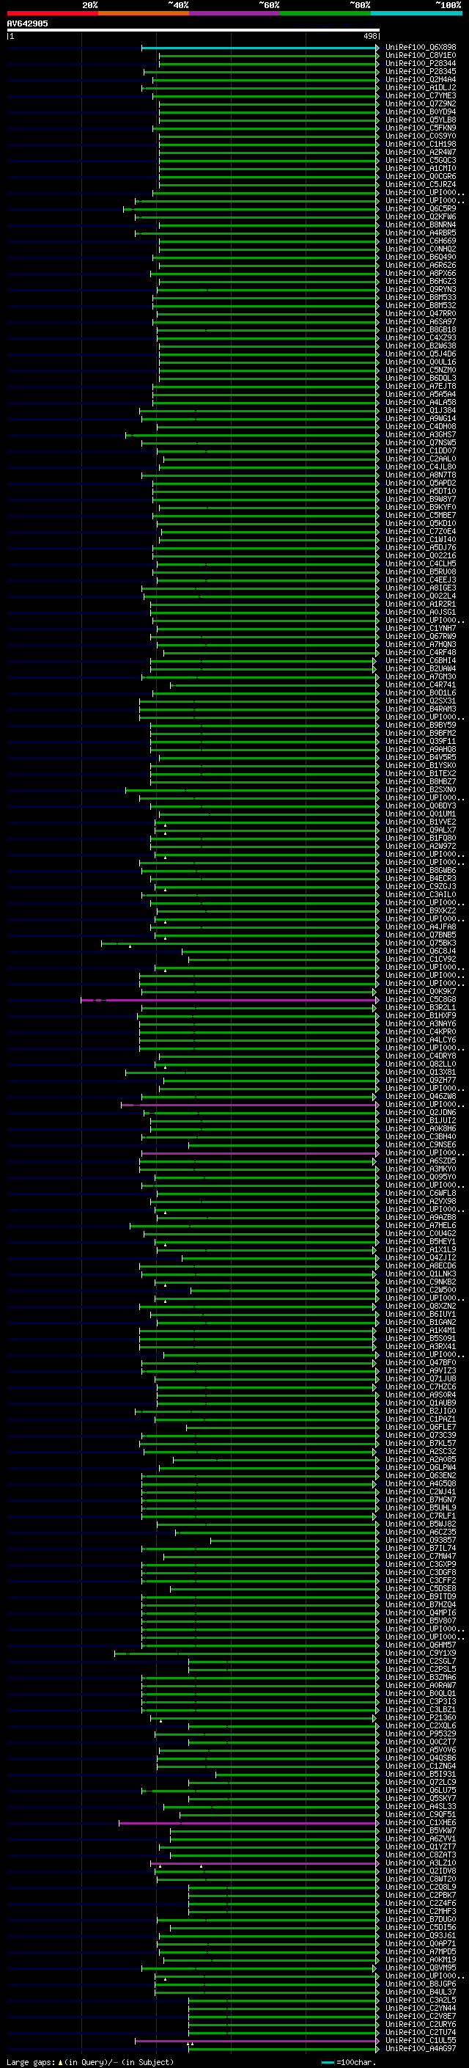Screen dimensions: 469x2068
Task: Select hit UniRef100_A1CM10
Action: coord(421,169)
